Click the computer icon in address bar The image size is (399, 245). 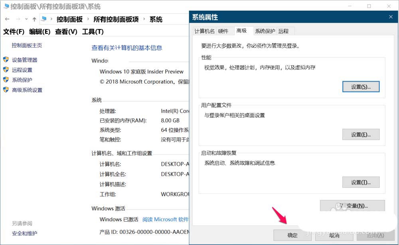44,19
